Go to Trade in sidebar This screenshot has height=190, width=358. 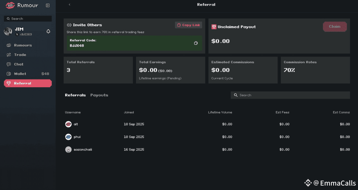coord(20,55)
